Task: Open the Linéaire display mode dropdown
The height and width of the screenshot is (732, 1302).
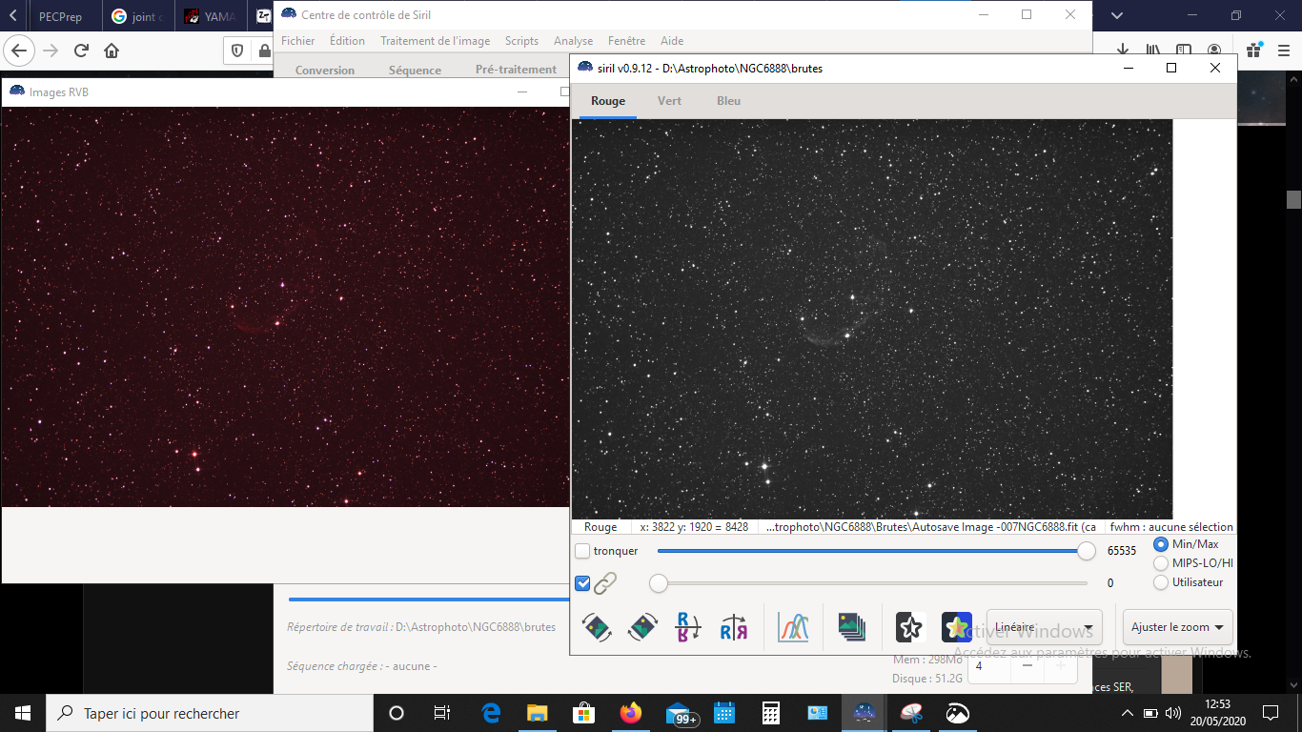Action: pos(1045,627)
